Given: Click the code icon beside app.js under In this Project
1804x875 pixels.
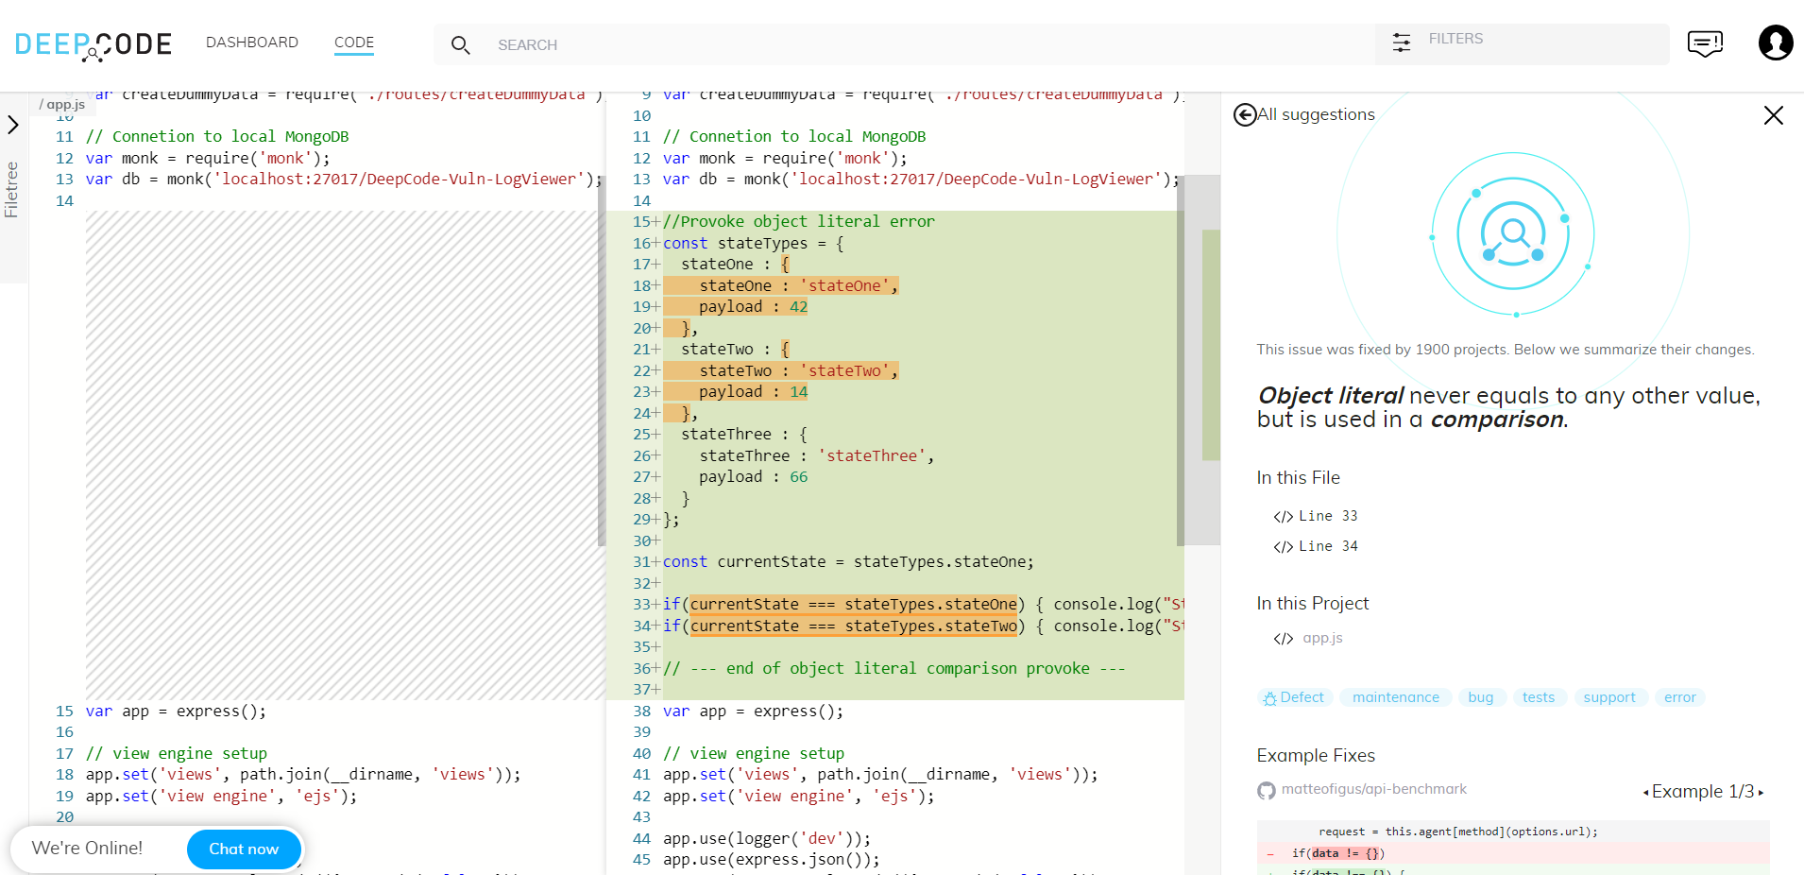Looking at the screenshot, I should pyautogui.click(x=1283, y=639).
